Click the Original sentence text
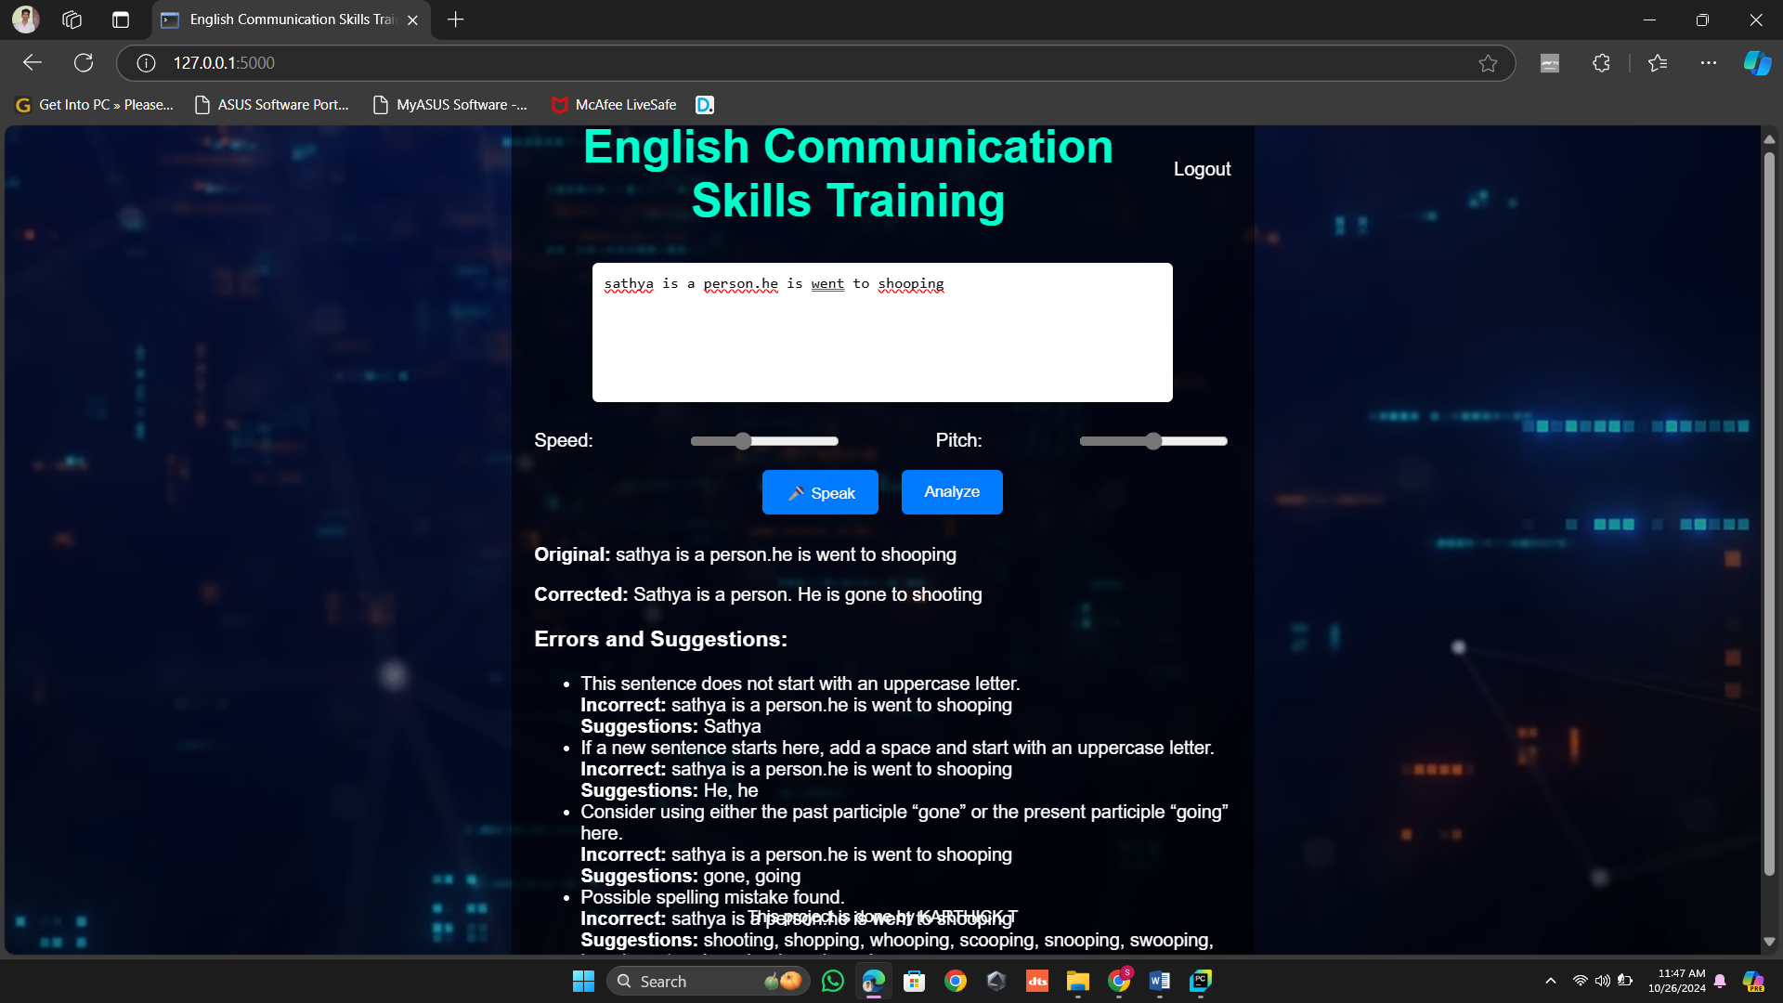The image size is (1783, 1003). coord(745,554)
